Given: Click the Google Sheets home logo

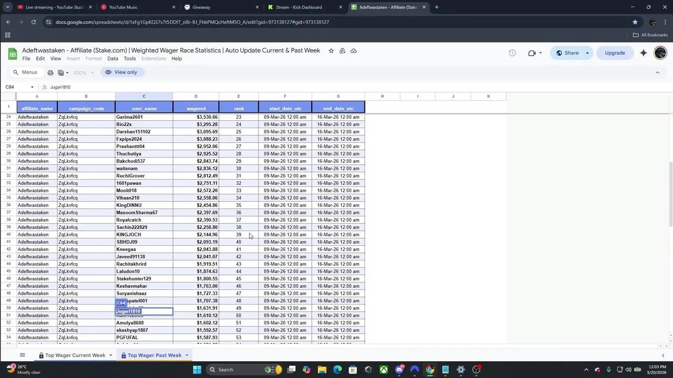Looking at the screenshot, I should (x=13, y=54).
